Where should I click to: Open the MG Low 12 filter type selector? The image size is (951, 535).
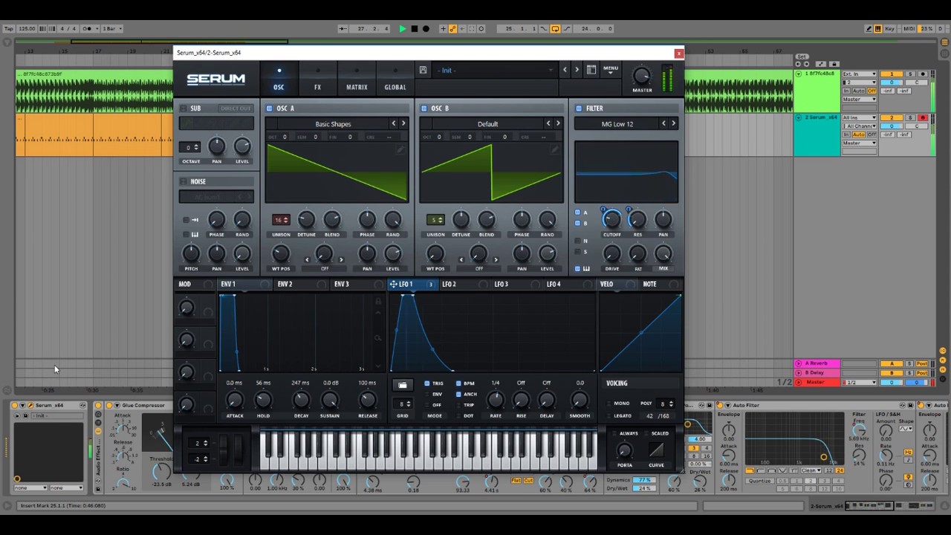tap(617, 123)
